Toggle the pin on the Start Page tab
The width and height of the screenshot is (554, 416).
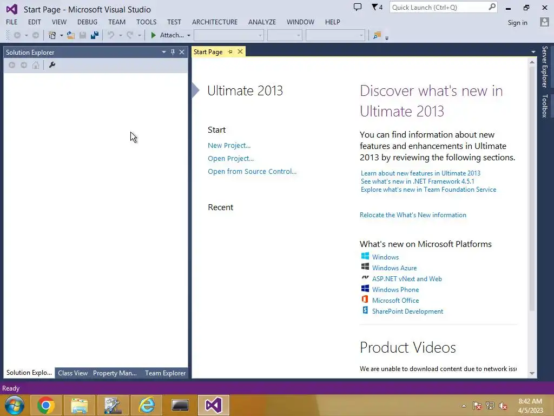tap(230, 52)
